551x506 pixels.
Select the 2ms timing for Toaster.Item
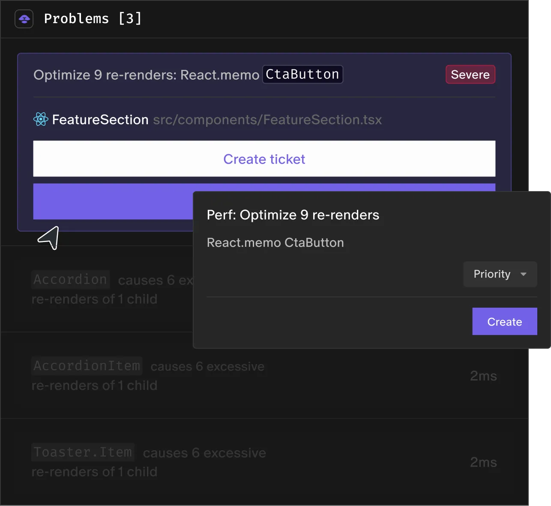[483, 462]
